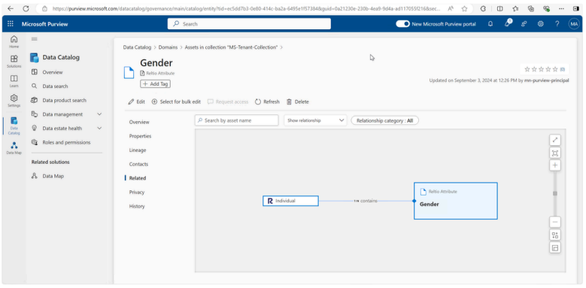Click the Delete trash button
This screenshot has width=586, height=288.
[x=297, y=102]
